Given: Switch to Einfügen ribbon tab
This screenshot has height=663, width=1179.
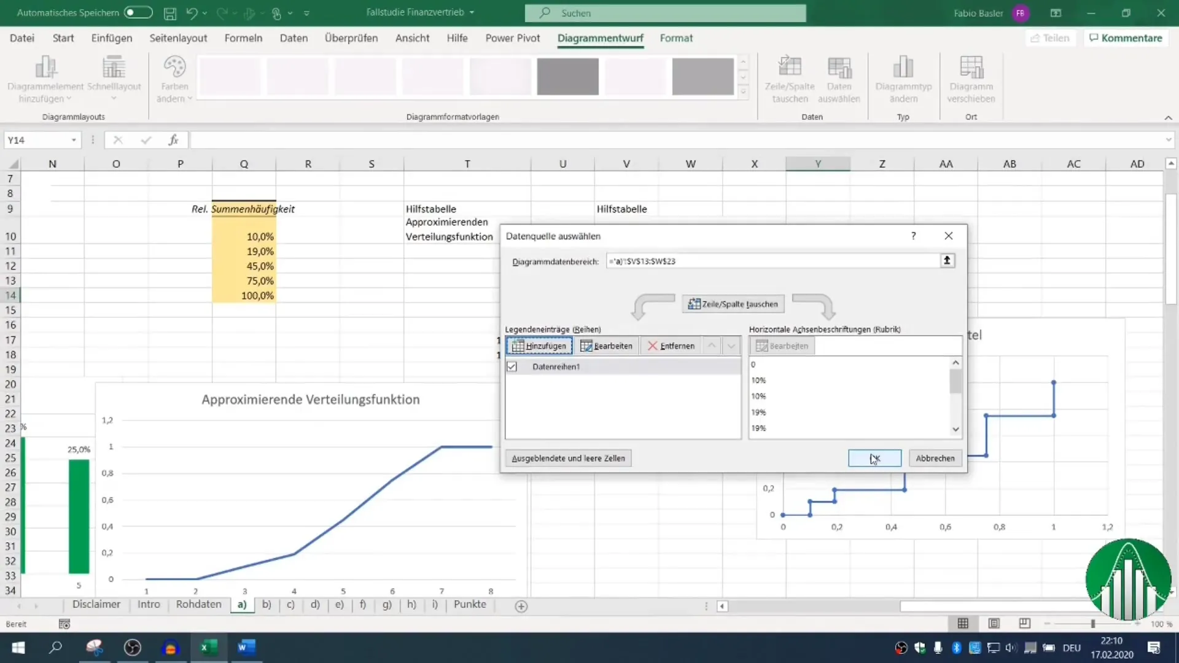Looking at the screenshot, I should point(112,38).
